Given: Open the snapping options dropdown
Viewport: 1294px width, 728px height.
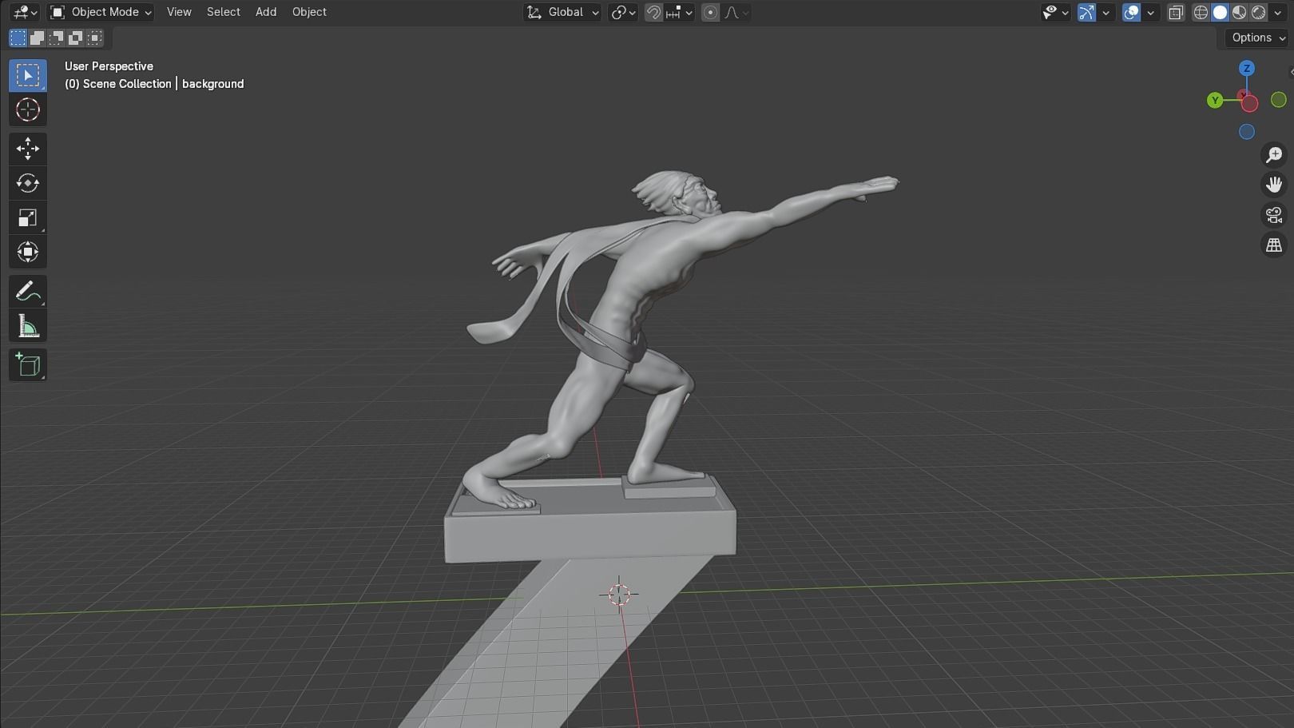Looking at the screenshot, I should click(679, 12).
